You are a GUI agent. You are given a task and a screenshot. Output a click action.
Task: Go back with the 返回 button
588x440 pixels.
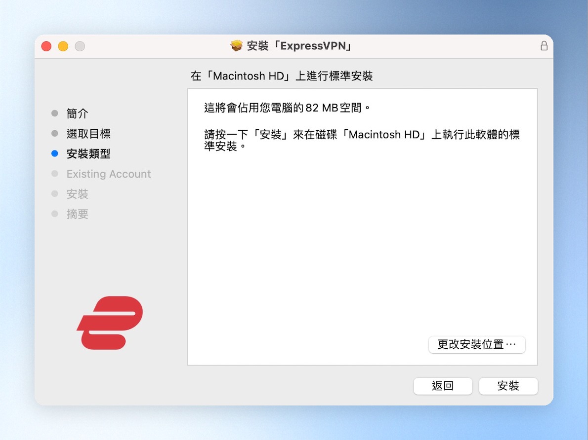[443, 386]
